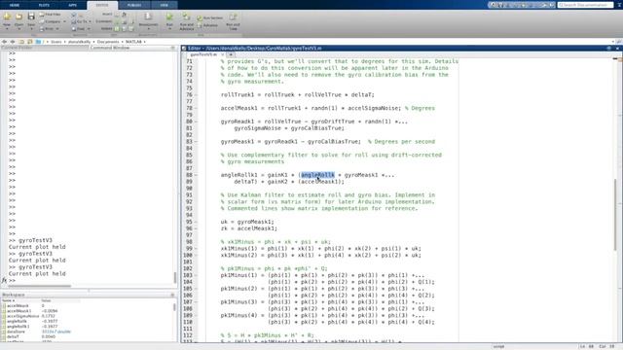Open the address bar path dropdown
623x350 pixels.
click(613, 42)
